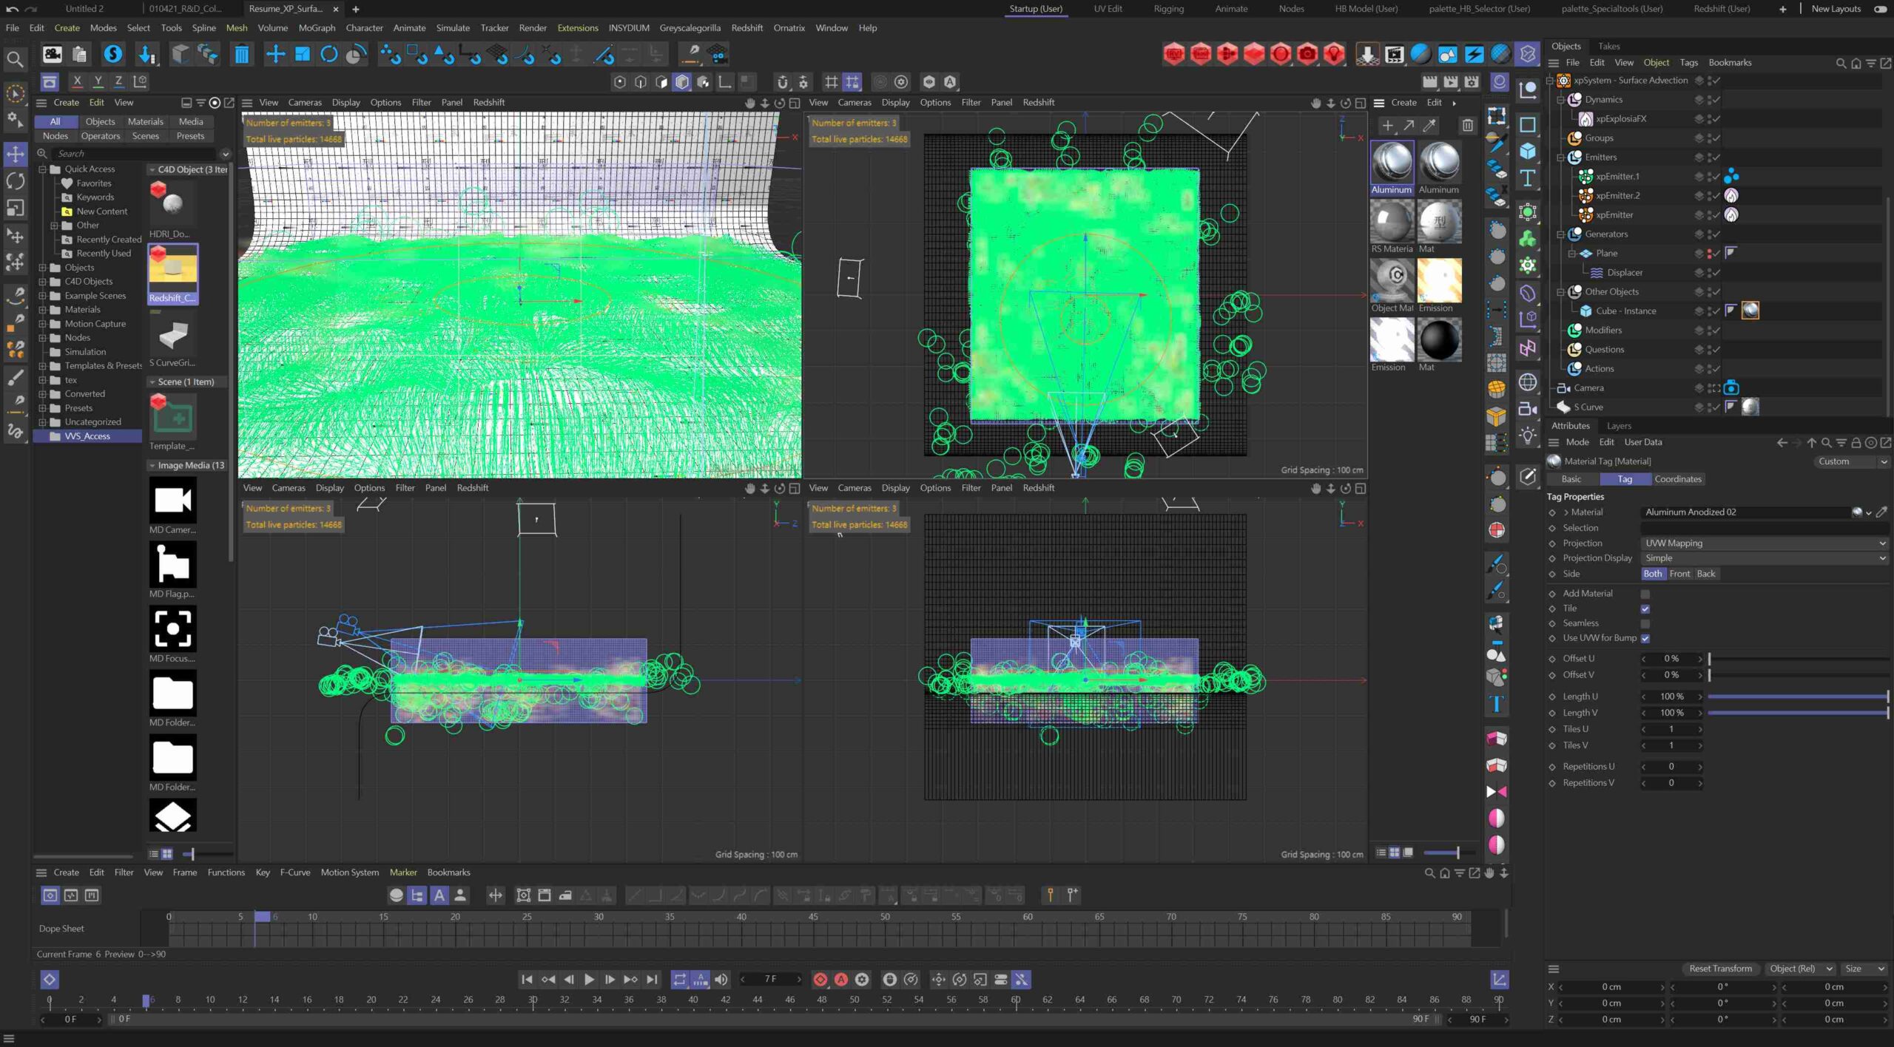The image size is (1894, 1047).
Task: Uncheck the Tile checkbox
Action: pyautogui.click(x=1645, y=609)
